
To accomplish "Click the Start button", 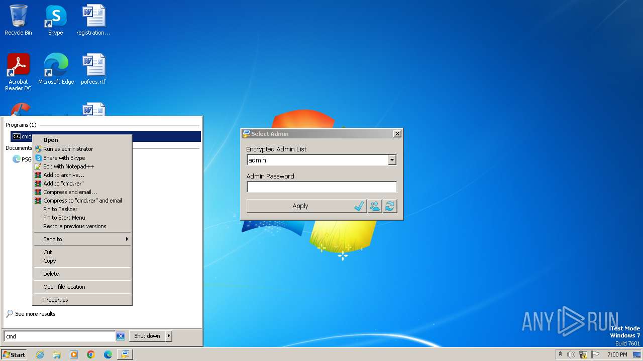I will [14, 354].
